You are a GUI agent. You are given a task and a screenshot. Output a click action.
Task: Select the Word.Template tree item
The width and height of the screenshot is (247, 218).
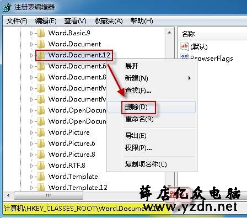[x=73, y=177]
